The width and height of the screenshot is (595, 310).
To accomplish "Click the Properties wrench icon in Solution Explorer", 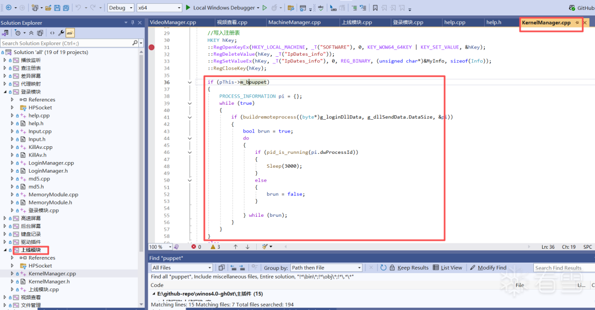I will coord(61,33).
